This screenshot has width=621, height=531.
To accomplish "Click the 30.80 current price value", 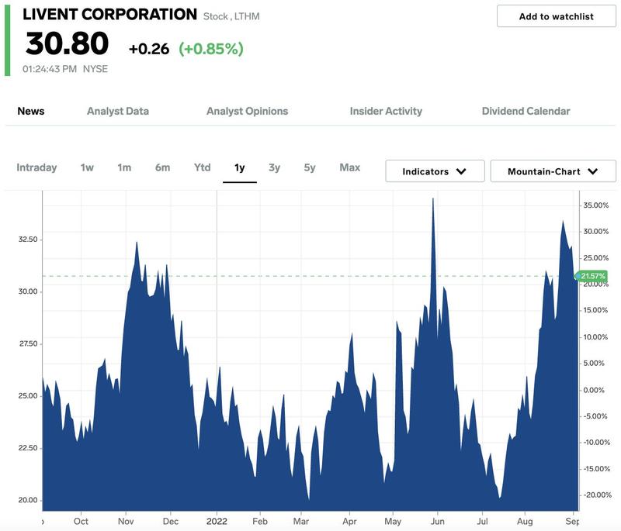I will (x=68, y=43).
